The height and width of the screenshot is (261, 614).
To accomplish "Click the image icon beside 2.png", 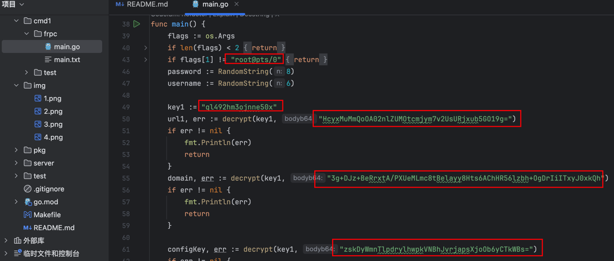I will pos(38,111).
